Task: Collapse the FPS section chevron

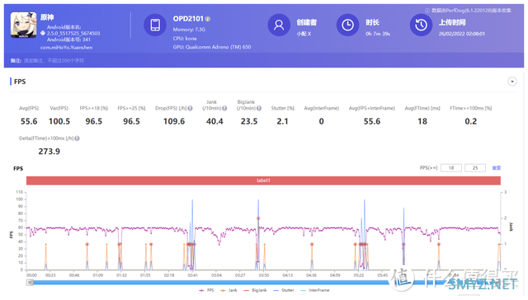Action: click(511, 82)
